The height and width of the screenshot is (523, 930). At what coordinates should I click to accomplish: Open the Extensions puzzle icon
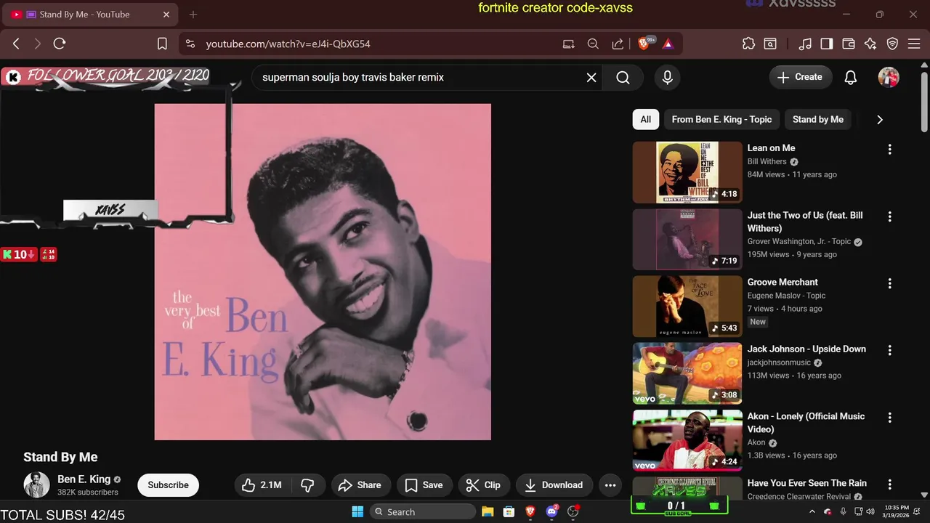tap(748, 44)
